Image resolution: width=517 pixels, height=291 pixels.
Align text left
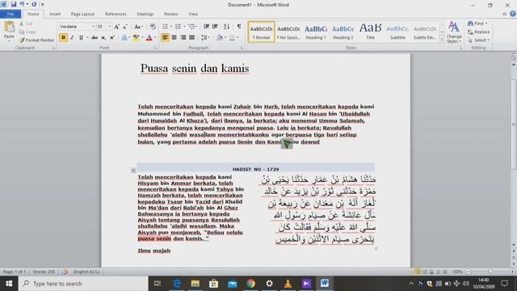[x=165, y=38]
